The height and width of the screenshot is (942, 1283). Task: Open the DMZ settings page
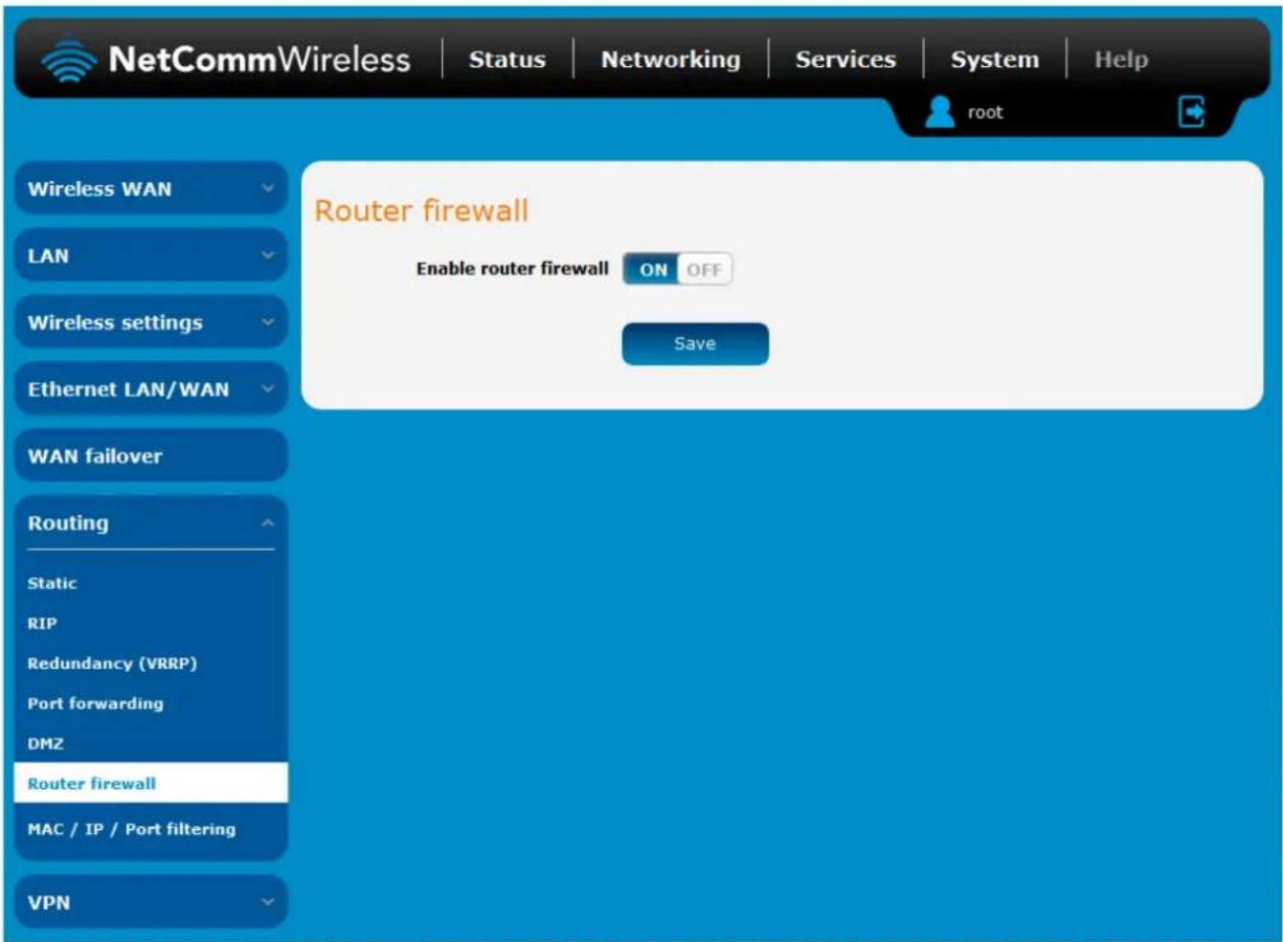click(45, 744)
